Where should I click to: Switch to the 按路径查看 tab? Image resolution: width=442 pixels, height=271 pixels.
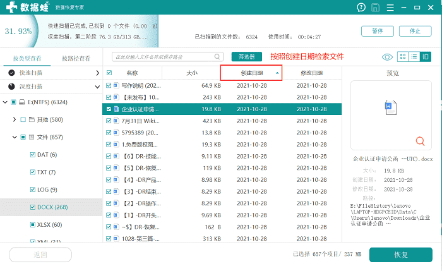click(76, 58)
